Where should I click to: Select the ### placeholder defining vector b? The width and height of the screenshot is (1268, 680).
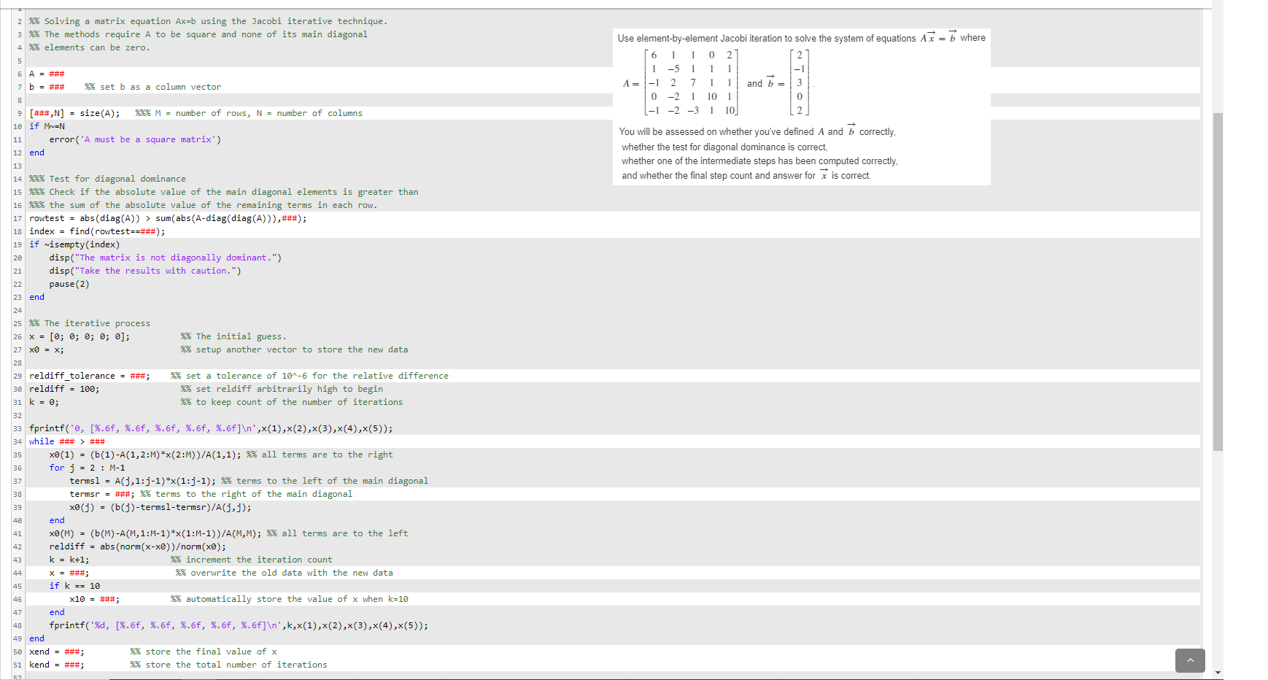[x=56, y=86]
